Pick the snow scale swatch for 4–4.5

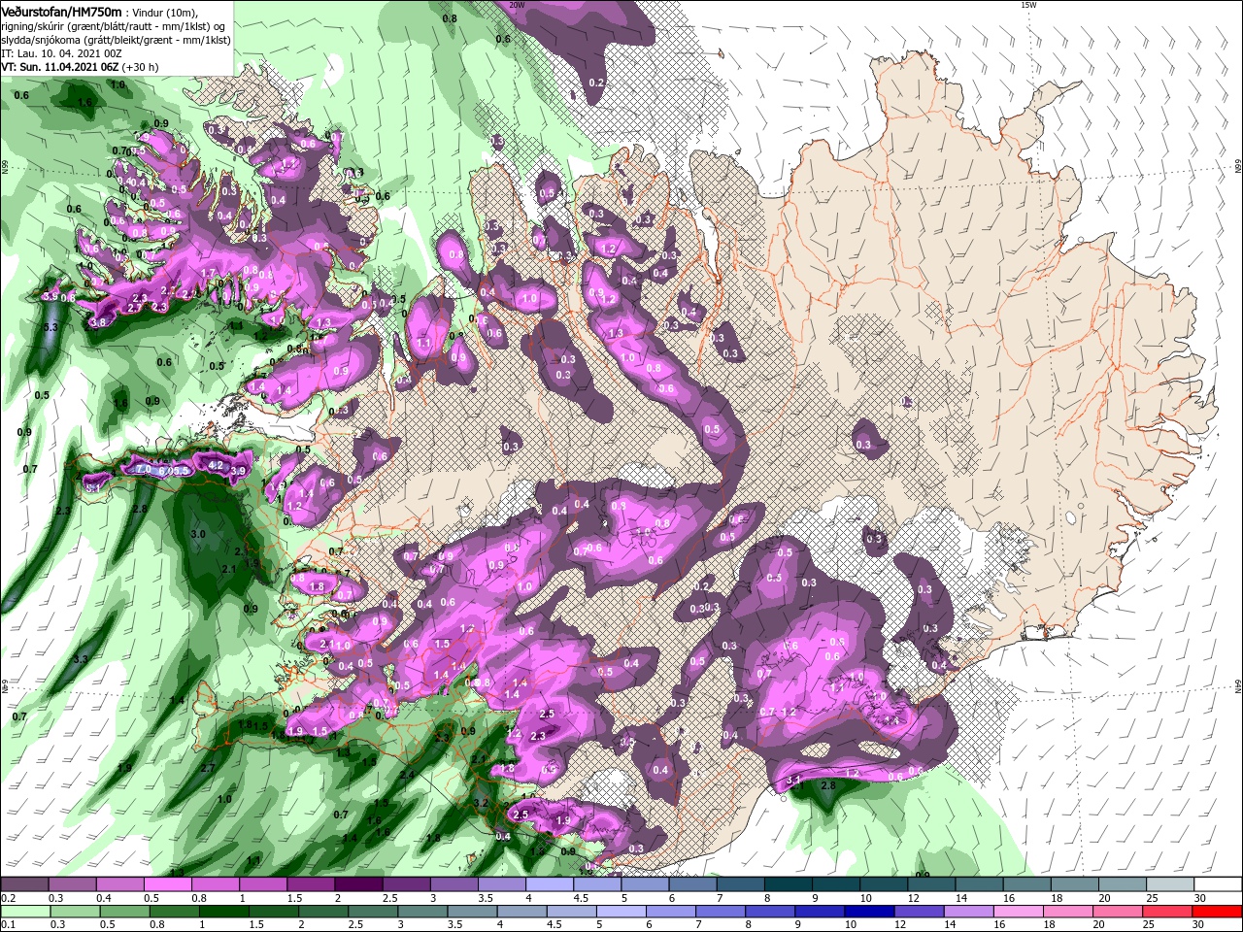tap(549, 885)
